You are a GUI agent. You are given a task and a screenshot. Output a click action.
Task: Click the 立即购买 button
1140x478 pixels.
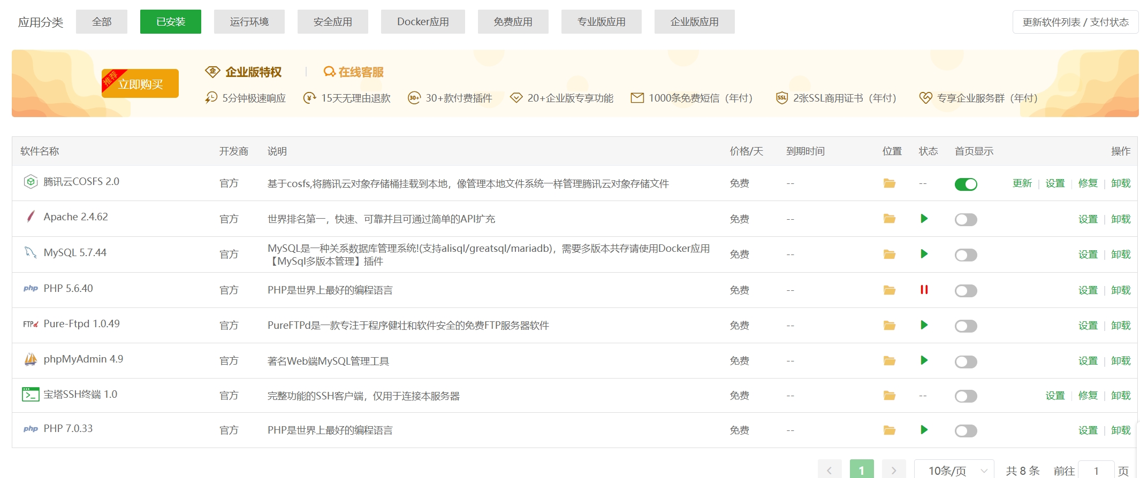tap(140, 84)
